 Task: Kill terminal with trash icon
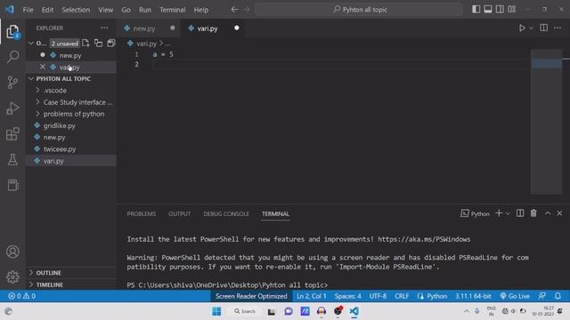click(x=533, y=213)
